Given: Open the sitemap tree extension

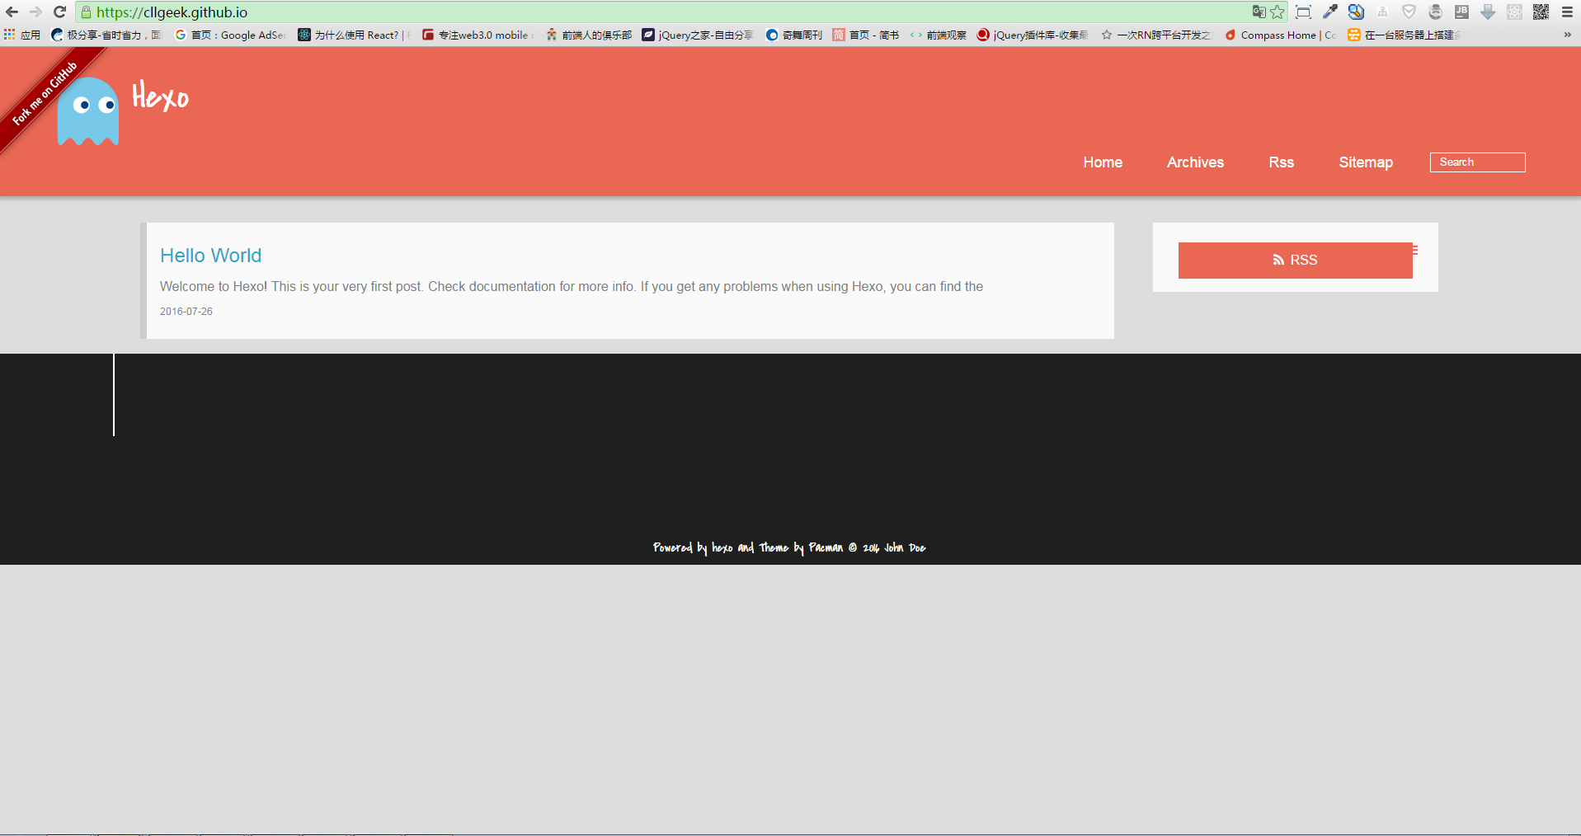Looking at the screenshot, I should pyautogui.click(x=1383, y=12).
